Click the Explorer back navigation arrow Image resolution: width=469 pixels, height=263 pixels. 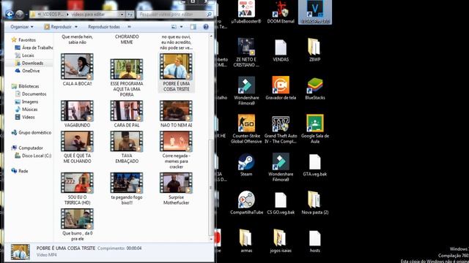pos(10,14)
